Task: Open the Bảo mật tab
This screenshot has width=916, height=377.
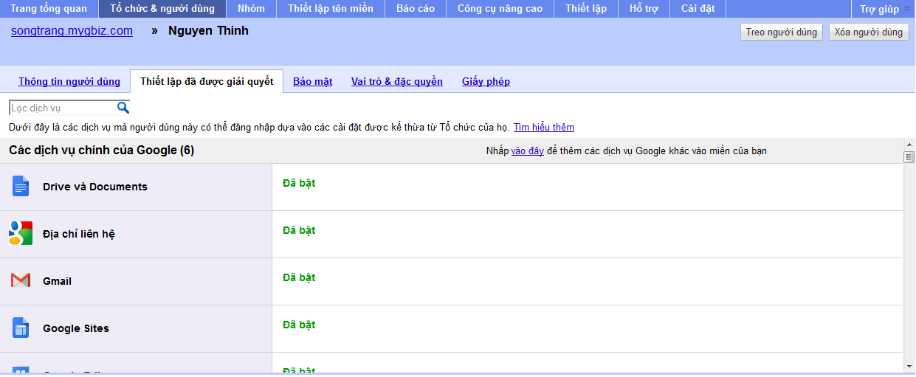Action: pos(312,81)
